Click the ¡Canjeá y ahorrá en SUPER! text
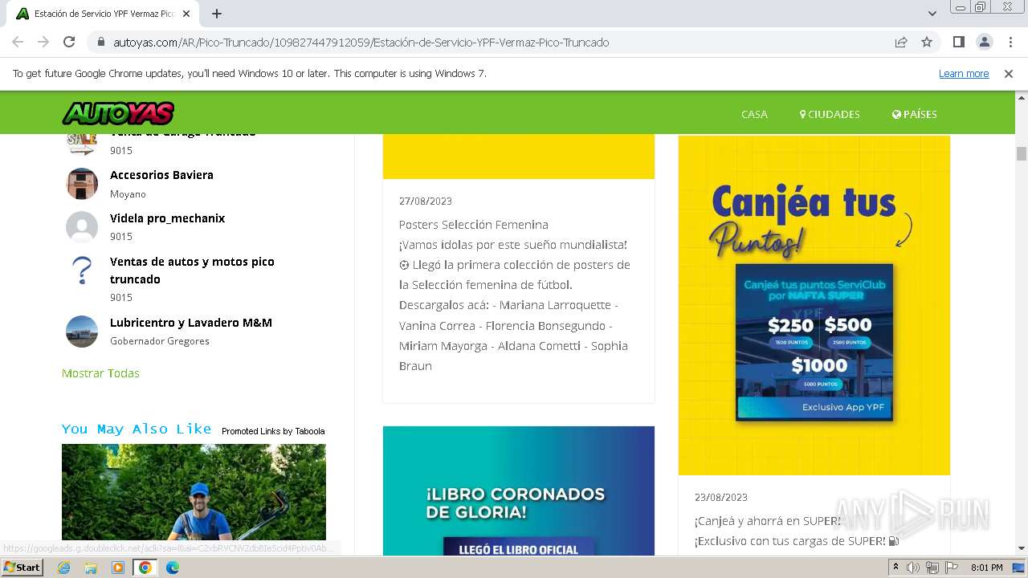Viewport: 1028px width, 578px height. pos(768,521)
